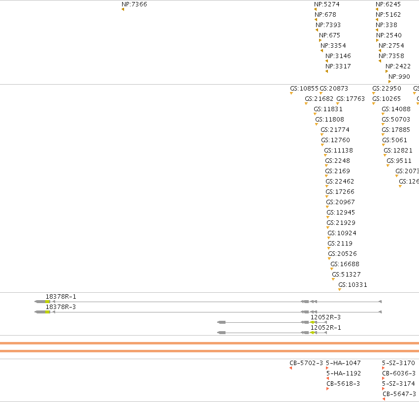
Task: Click the GS:20967 label
Action: 340,202
